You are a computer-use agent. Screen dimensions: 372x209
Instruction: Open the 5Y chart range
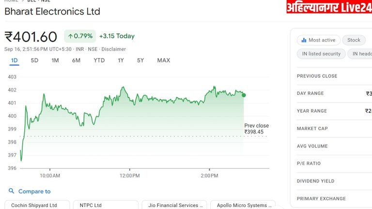[x=140, y=60]
